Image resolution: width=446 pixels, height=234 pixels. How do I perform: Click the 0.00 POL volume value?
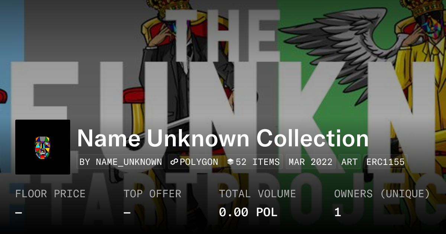[248, 212]
